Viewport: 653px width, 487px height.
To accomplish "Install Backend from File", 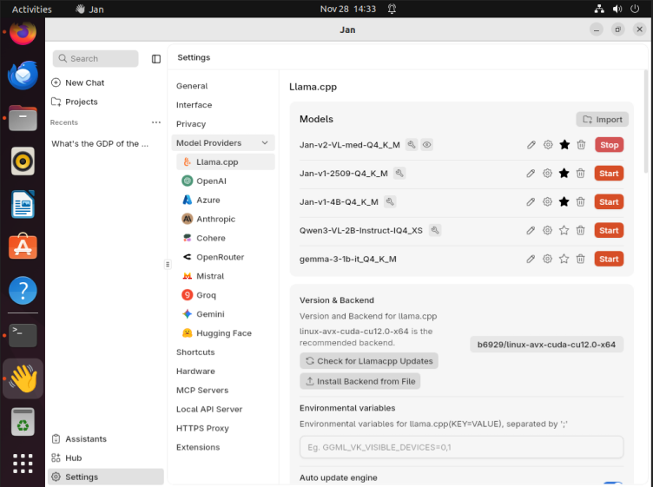I will pyautogui.click(x=360, y=381).
